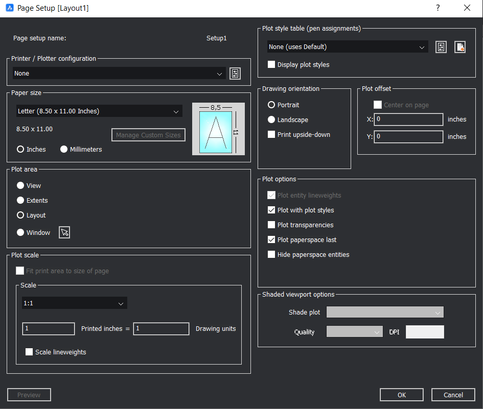Click the Edit plot style table icon
The image size is (483, 409).
441,46
